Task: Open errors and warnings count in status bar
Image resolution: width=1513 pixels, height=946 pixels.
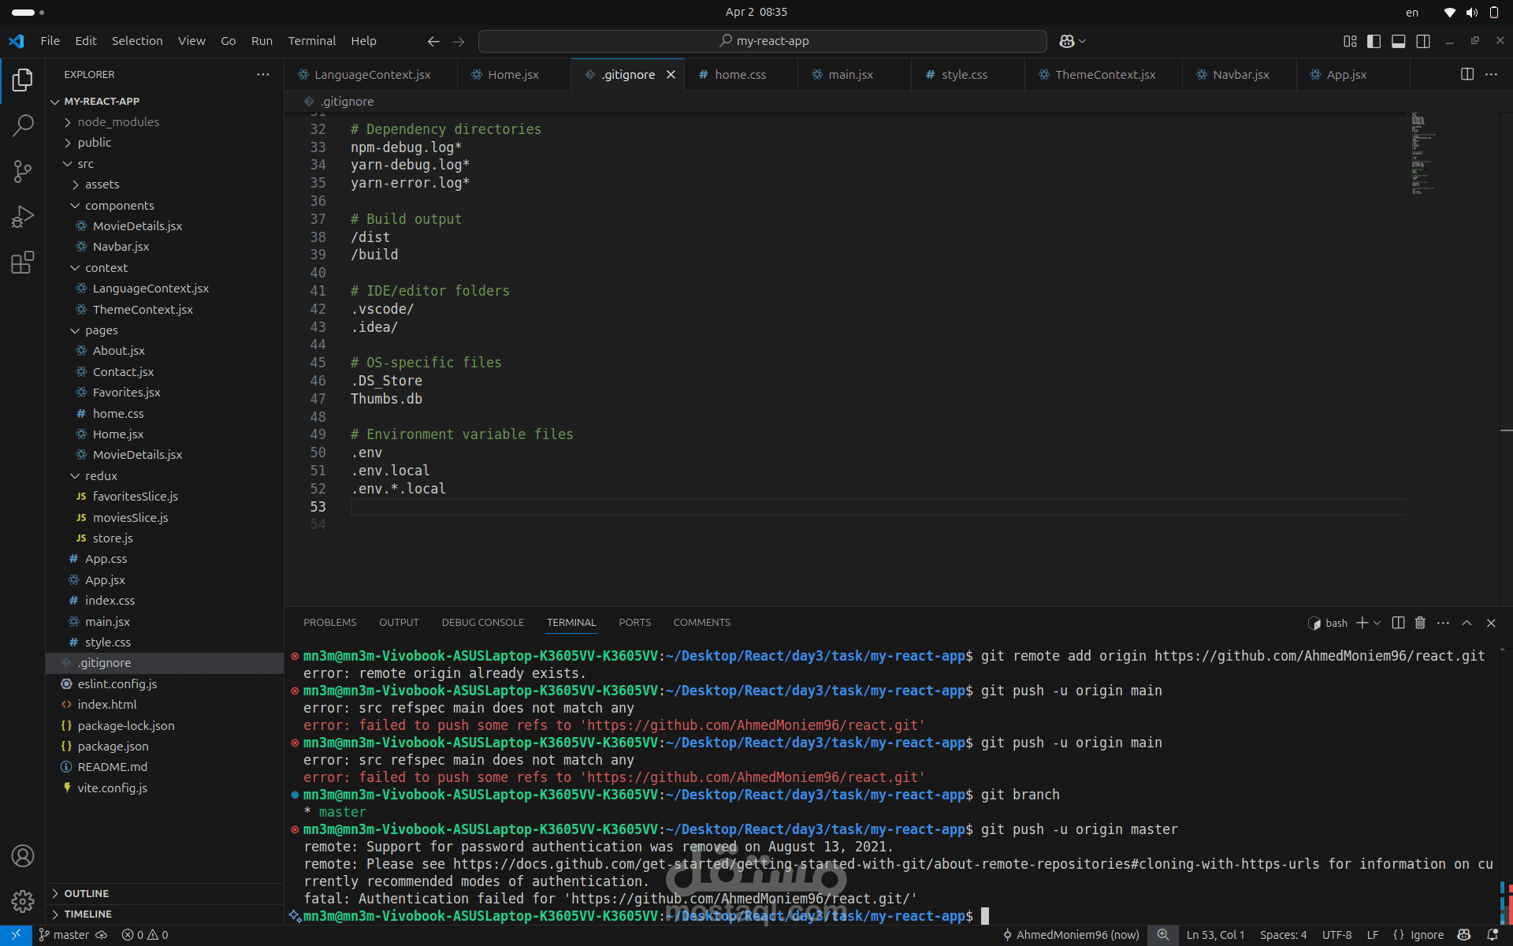Action: (145, 935)
